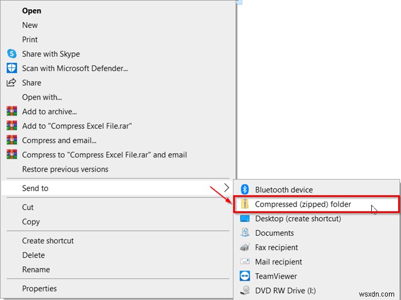Select Copy in the context menu
Screen dimensions: 401x300
point(119,222)
